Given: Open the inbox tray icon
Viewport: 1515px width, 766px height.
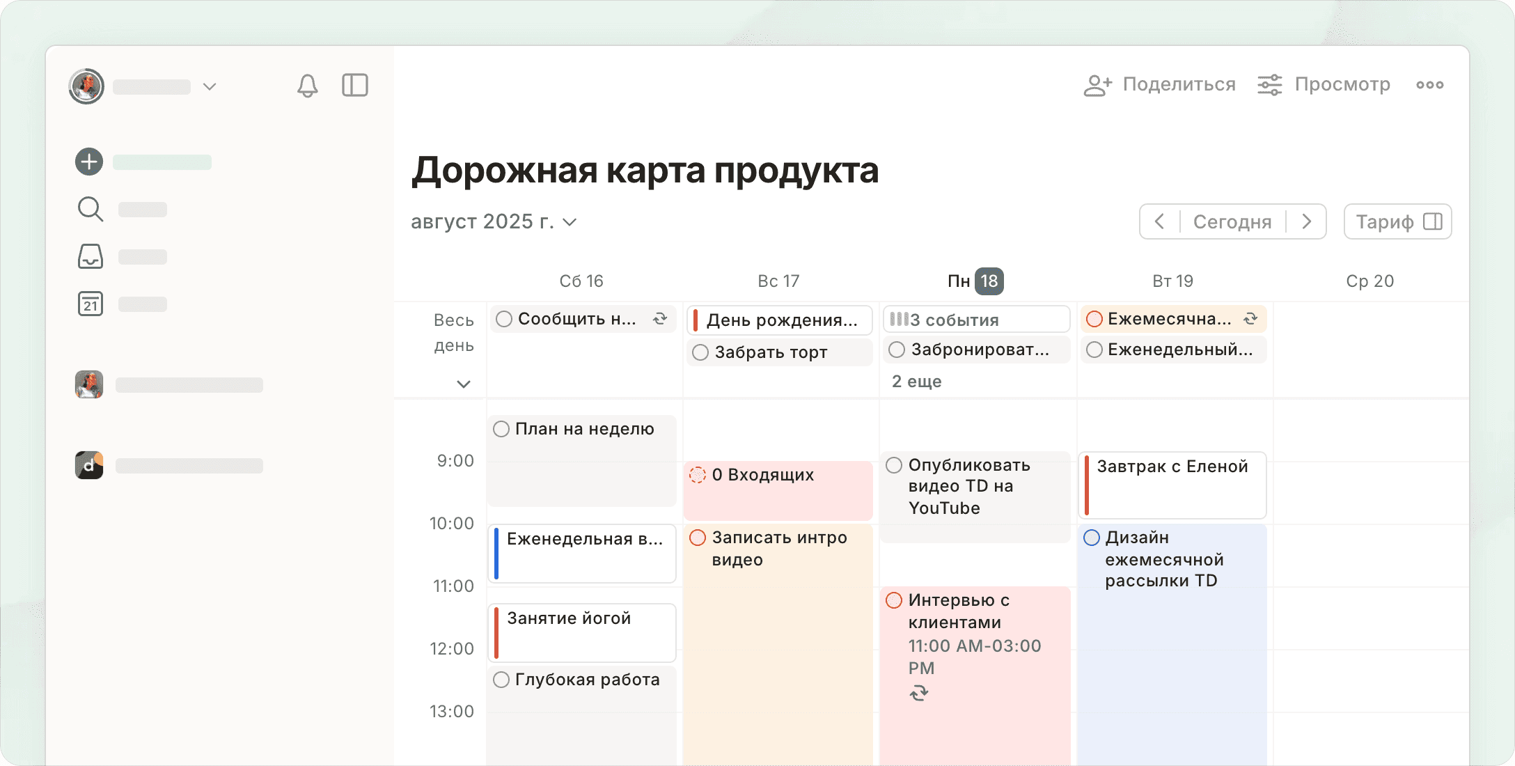Looking at the screenshot, I should point(90,256).
